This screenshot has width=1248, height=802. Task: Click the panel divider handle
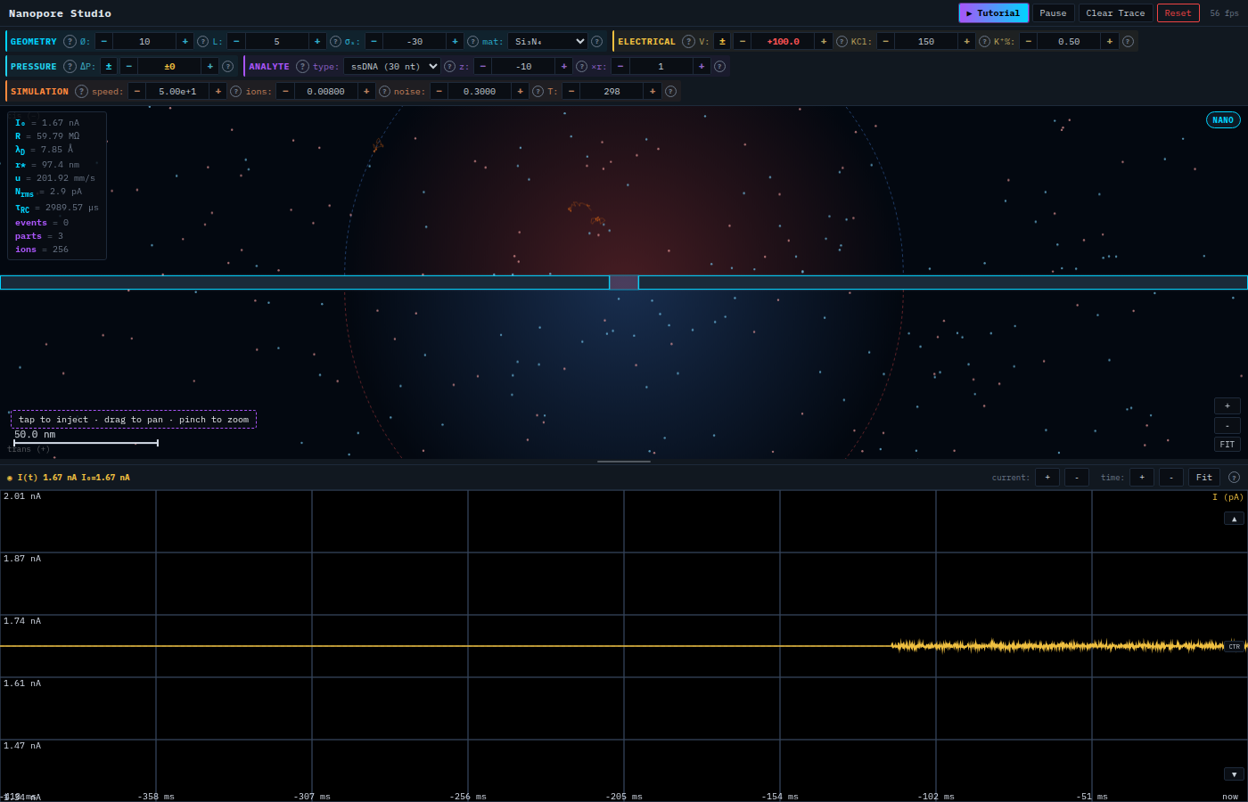pos(624,462)
